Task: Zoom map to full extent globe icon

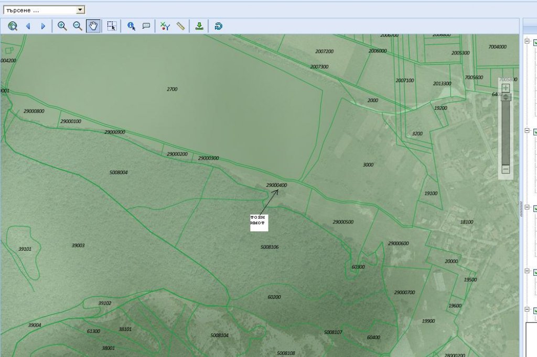Action: point(13,26)
